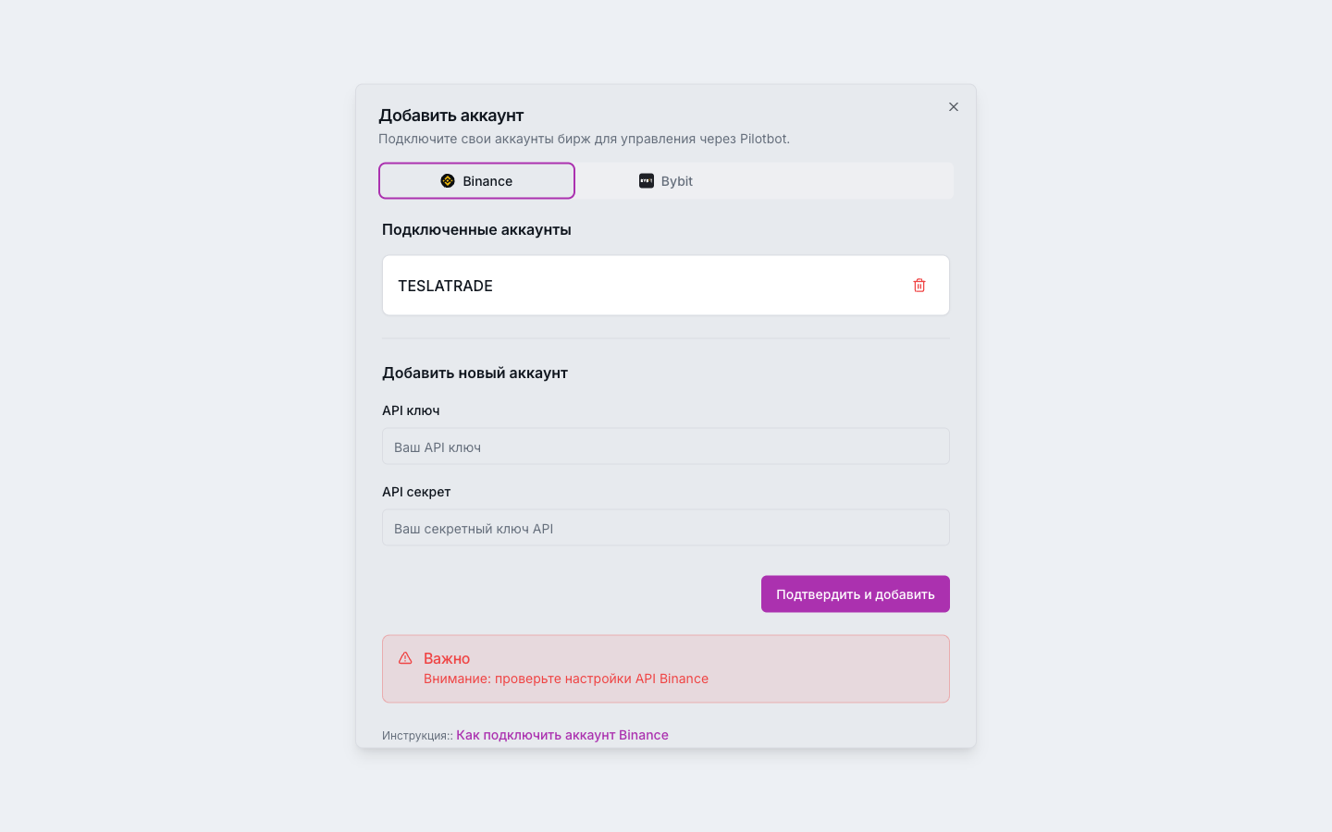Click the Инструкция label text
1332x832 pixels.
pyautogui.click(x=417, y=736)
